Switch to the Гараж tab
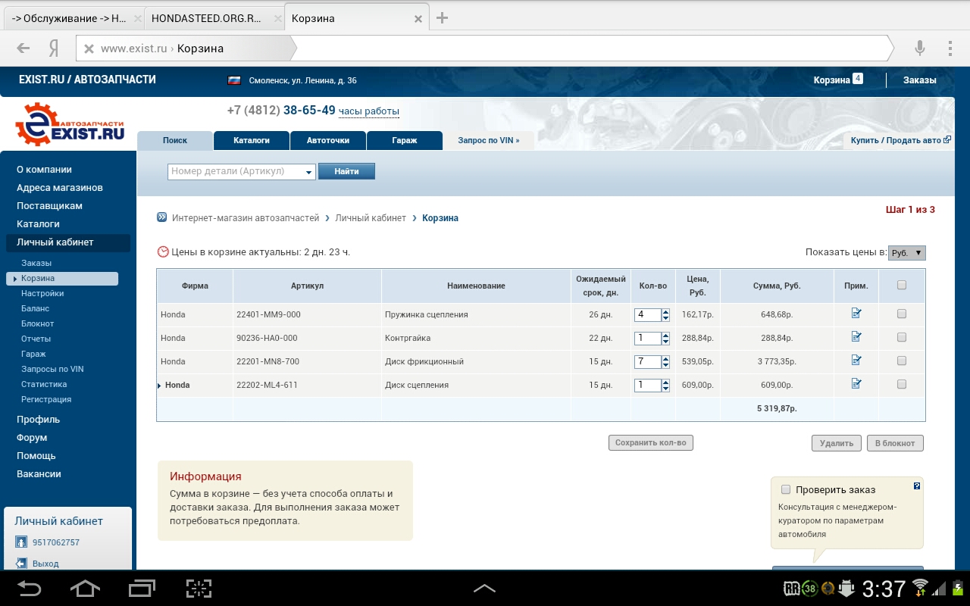The height and width of the screenshot is (606, 970). point(405,140)
